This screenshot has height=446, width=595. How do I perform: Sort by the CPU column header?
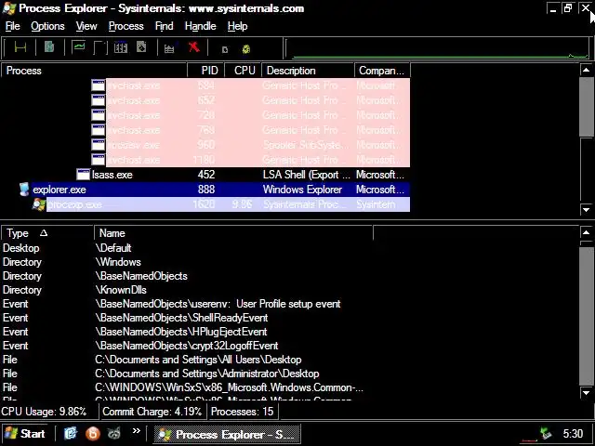pos(243,71)
